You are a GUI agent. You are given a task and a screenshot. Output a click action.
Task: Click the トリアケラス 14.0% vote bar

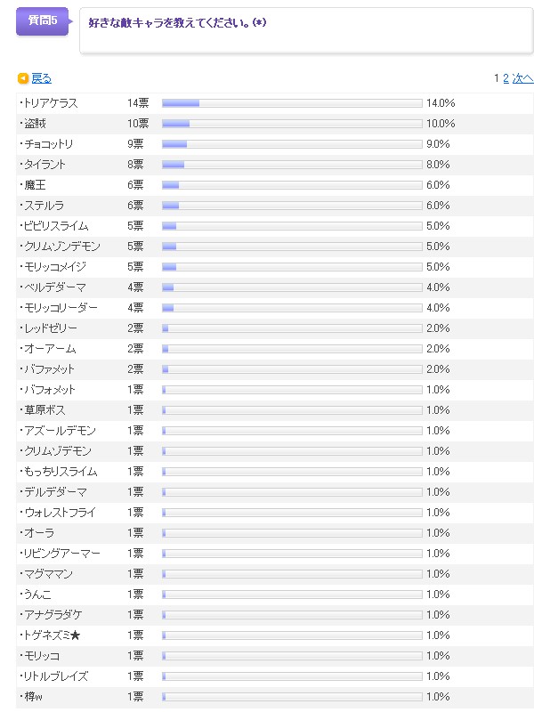tap(292, 103)
